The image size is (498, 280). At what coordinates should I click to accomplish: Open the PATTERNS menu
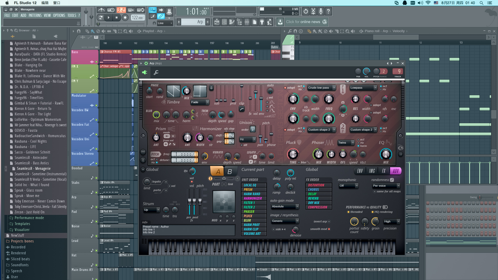[x=35, y=16]
